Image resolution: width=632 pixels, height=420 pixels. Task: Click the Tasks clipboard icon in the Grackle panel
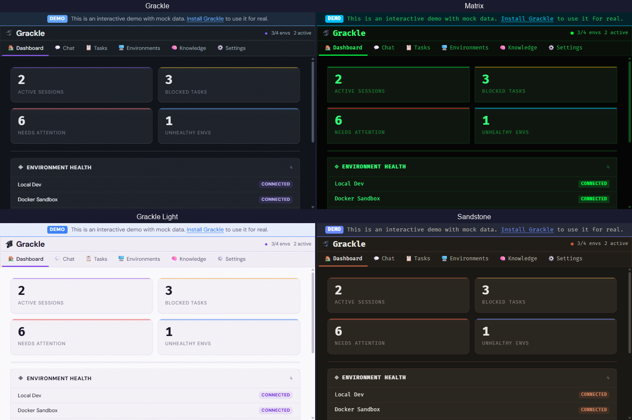[89, 48]
